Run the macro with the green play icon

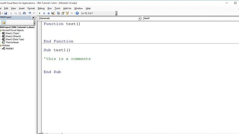pos(40,13)
